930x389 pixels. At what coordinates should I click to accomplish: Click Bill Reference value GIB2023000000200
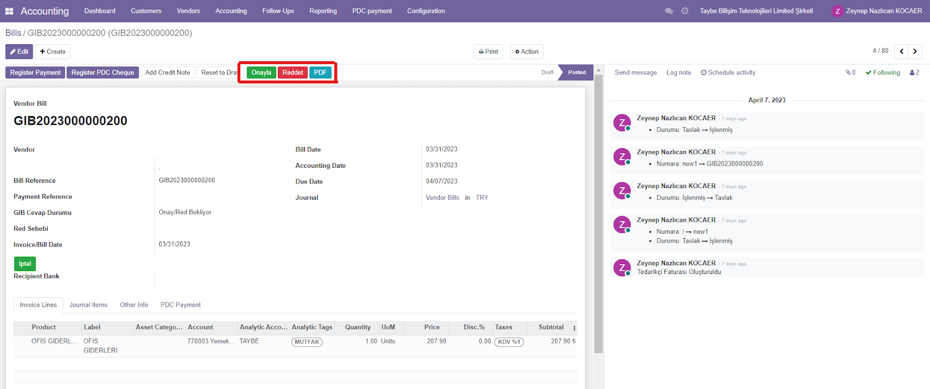187,181
